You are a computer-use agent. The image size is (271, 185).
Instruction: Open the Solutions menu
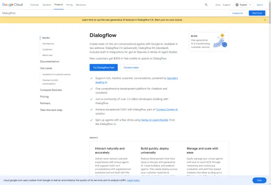coord(47,5)
